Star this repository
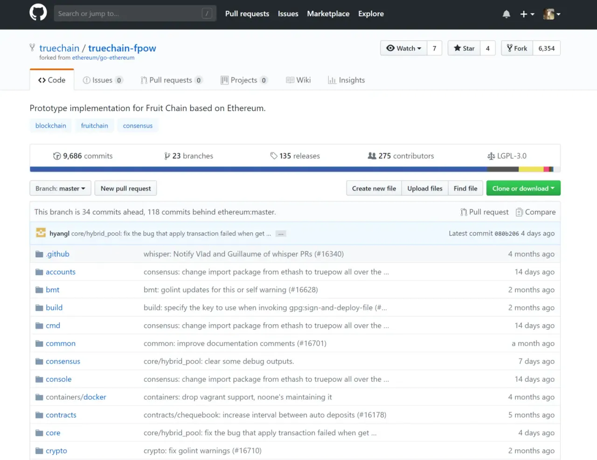597x460 pixels. tap(464, 48)
